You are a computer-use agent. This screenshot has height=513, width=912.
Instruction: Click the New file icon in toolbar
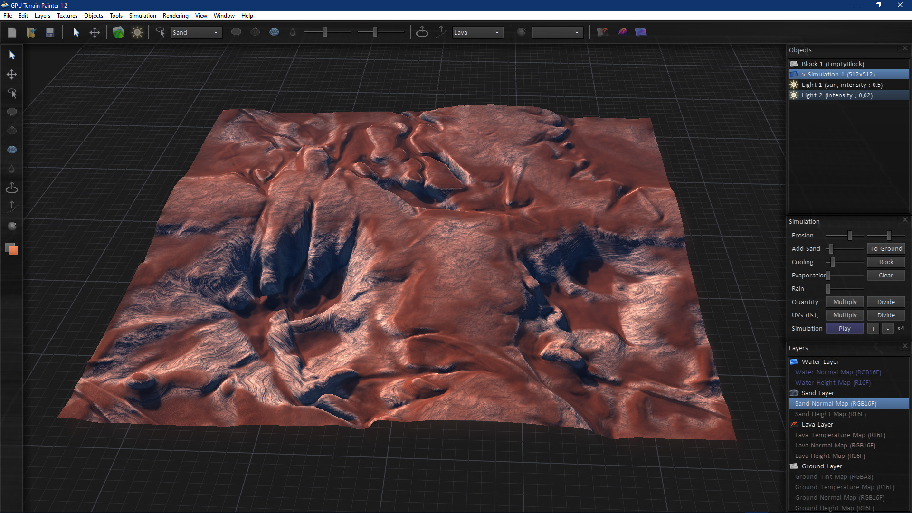[12, 32]
